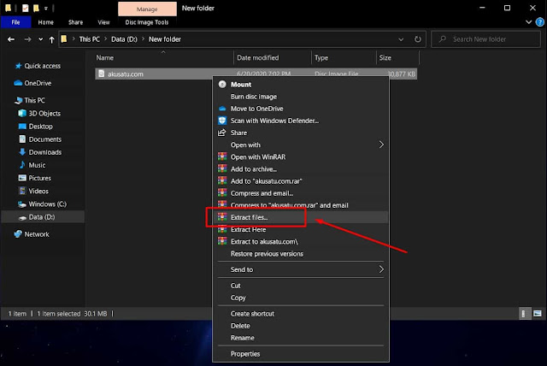The image size is (547, 366).
Task: Switch to the Home ribbon tab
Action: pyautogui.click(x=46, y=22)
